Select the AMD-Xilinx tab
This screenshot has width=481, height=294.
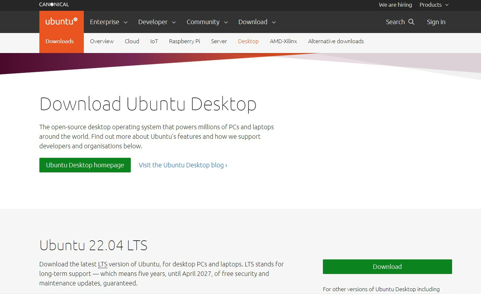pos(283,41)
